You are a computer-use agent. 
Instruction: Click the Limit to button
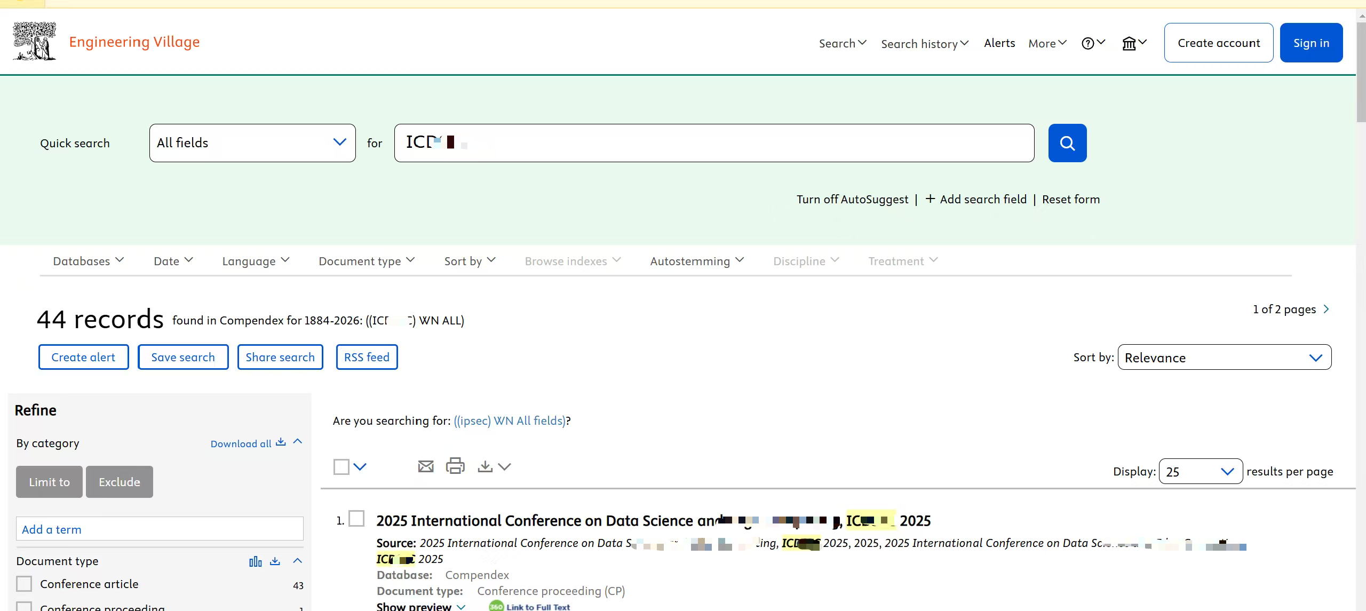click(x=49, y=482)
